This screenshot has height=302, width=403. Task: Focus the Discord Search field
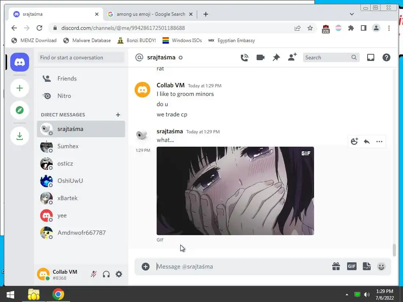[x=331, y=57]
